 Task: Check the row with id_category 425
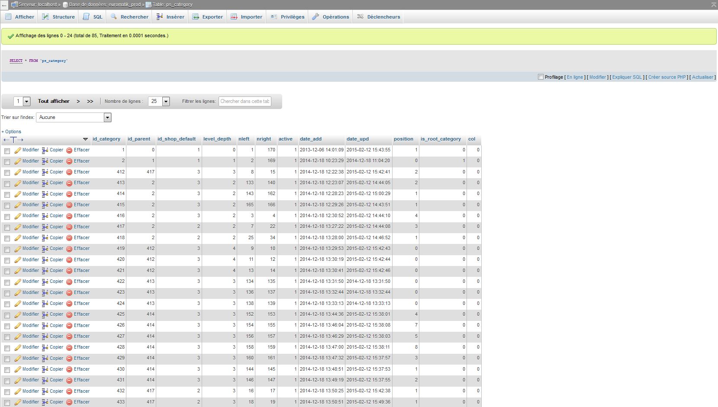click(7, 315)
